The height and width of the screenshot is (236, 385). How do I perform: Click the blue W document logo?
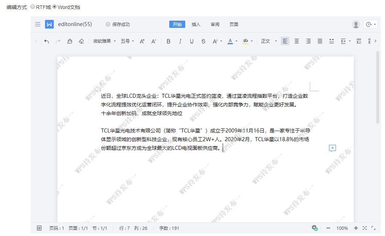pyautogui.click(x=49, y=24)
